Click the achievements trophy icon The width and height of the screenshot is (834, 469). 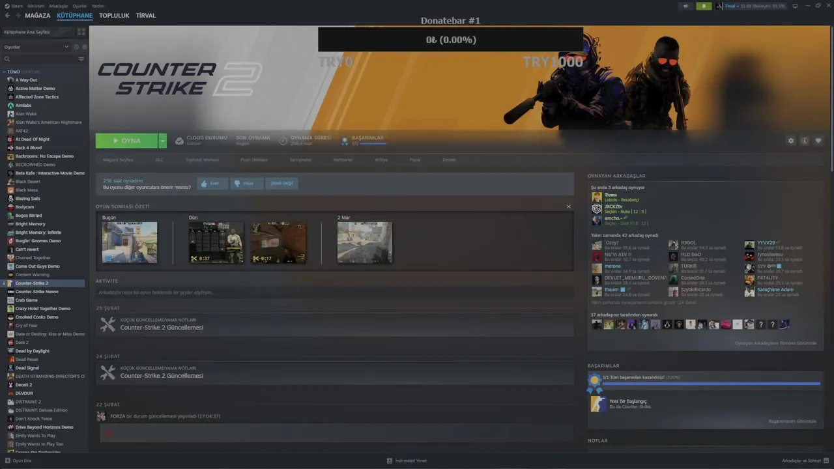pyautogui.click(x=345, y=141)
